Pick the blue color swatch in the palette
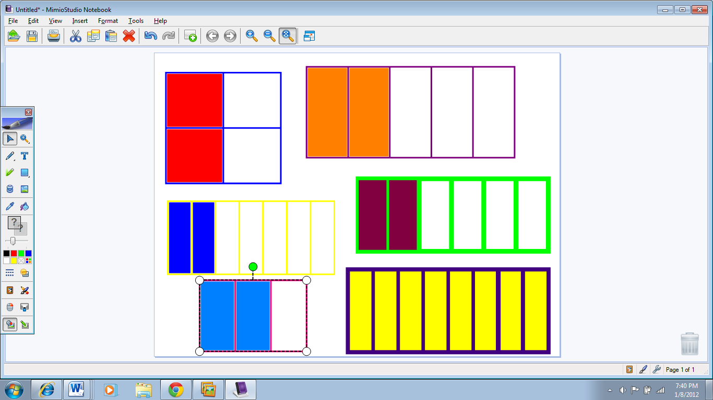The height and width of the screenshot is (400, 713). pyautogui.click(x=28, y=253)
